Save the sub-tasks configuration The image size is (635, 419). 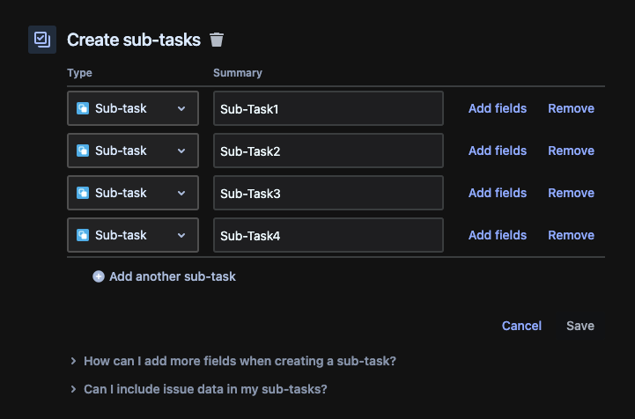(x=580, y=326)
